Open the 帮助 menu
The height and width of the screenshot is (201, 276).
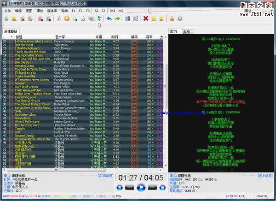64,11
